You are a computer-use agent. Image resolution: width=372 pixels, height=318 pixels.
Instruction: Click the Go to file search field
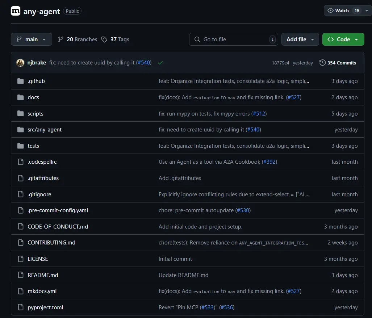[232, 39]
